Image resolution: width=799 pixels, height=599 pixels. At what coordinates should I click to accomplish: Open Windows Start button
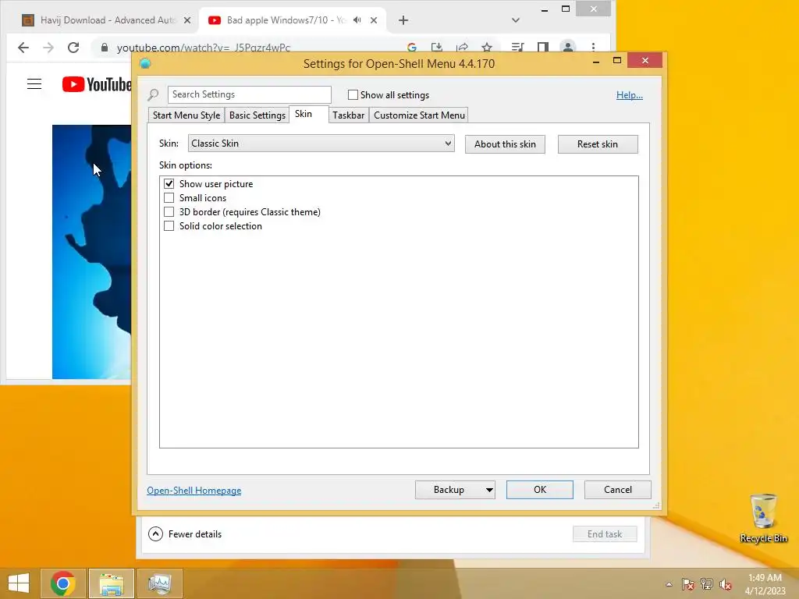point(19,583)
